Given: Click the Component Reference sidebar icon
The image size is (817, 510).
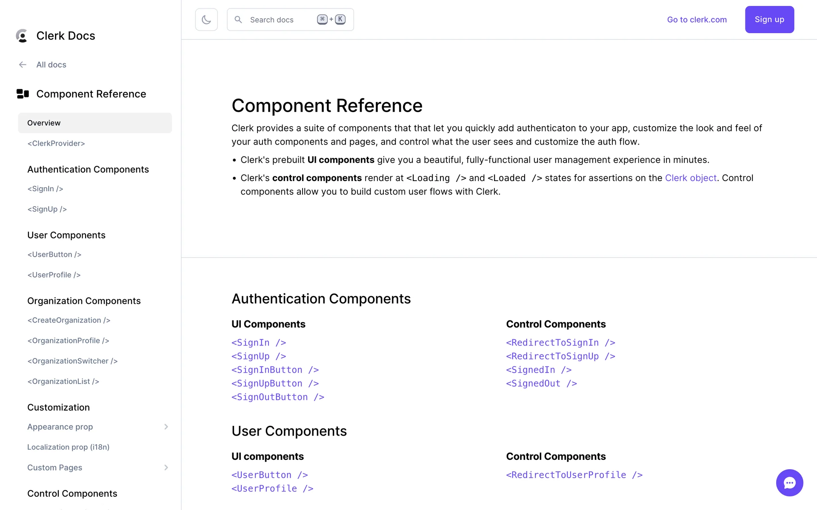Looking at the screenshot, I should tap(23, 94).
